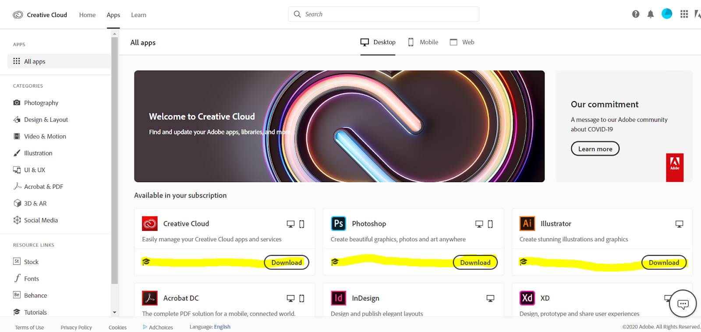Open notifications bell icon

pos(651,14)
